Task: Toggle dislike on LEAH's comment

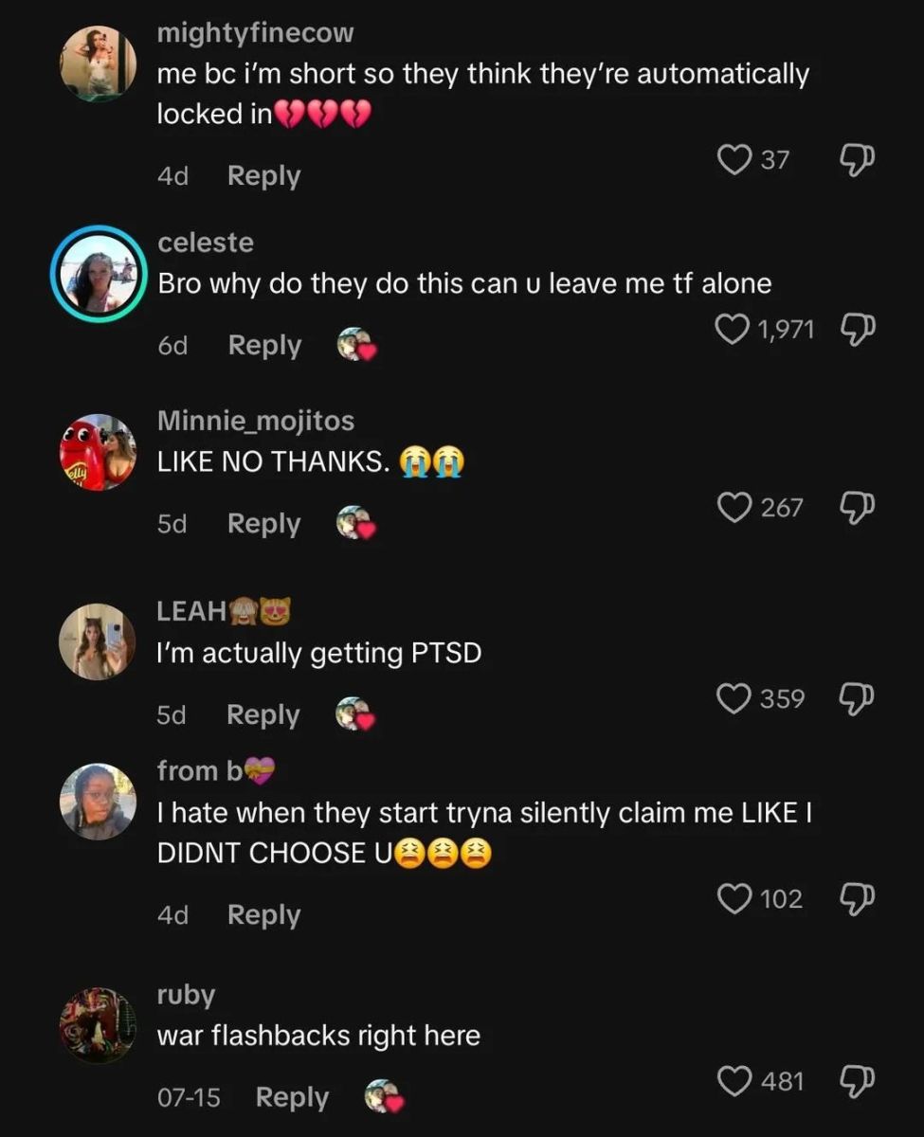Action: (857, 699)
